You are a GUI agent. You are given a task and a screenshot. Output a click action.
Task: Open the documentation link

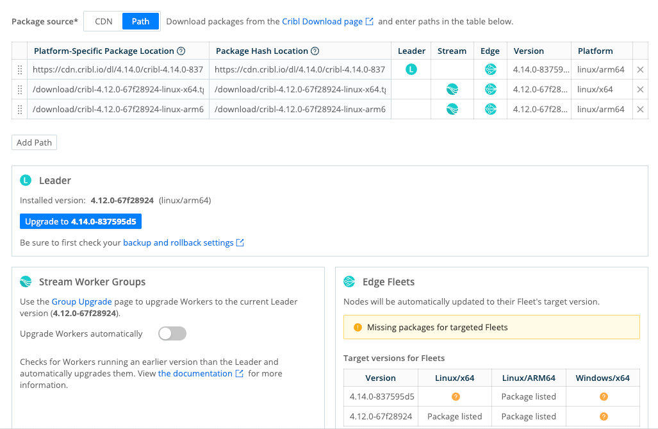(195, 373)
